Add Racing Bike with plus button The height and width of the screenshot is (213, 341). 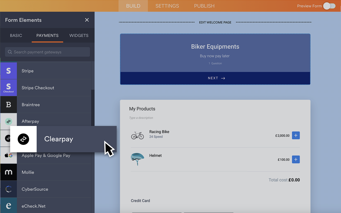(296, 136)
